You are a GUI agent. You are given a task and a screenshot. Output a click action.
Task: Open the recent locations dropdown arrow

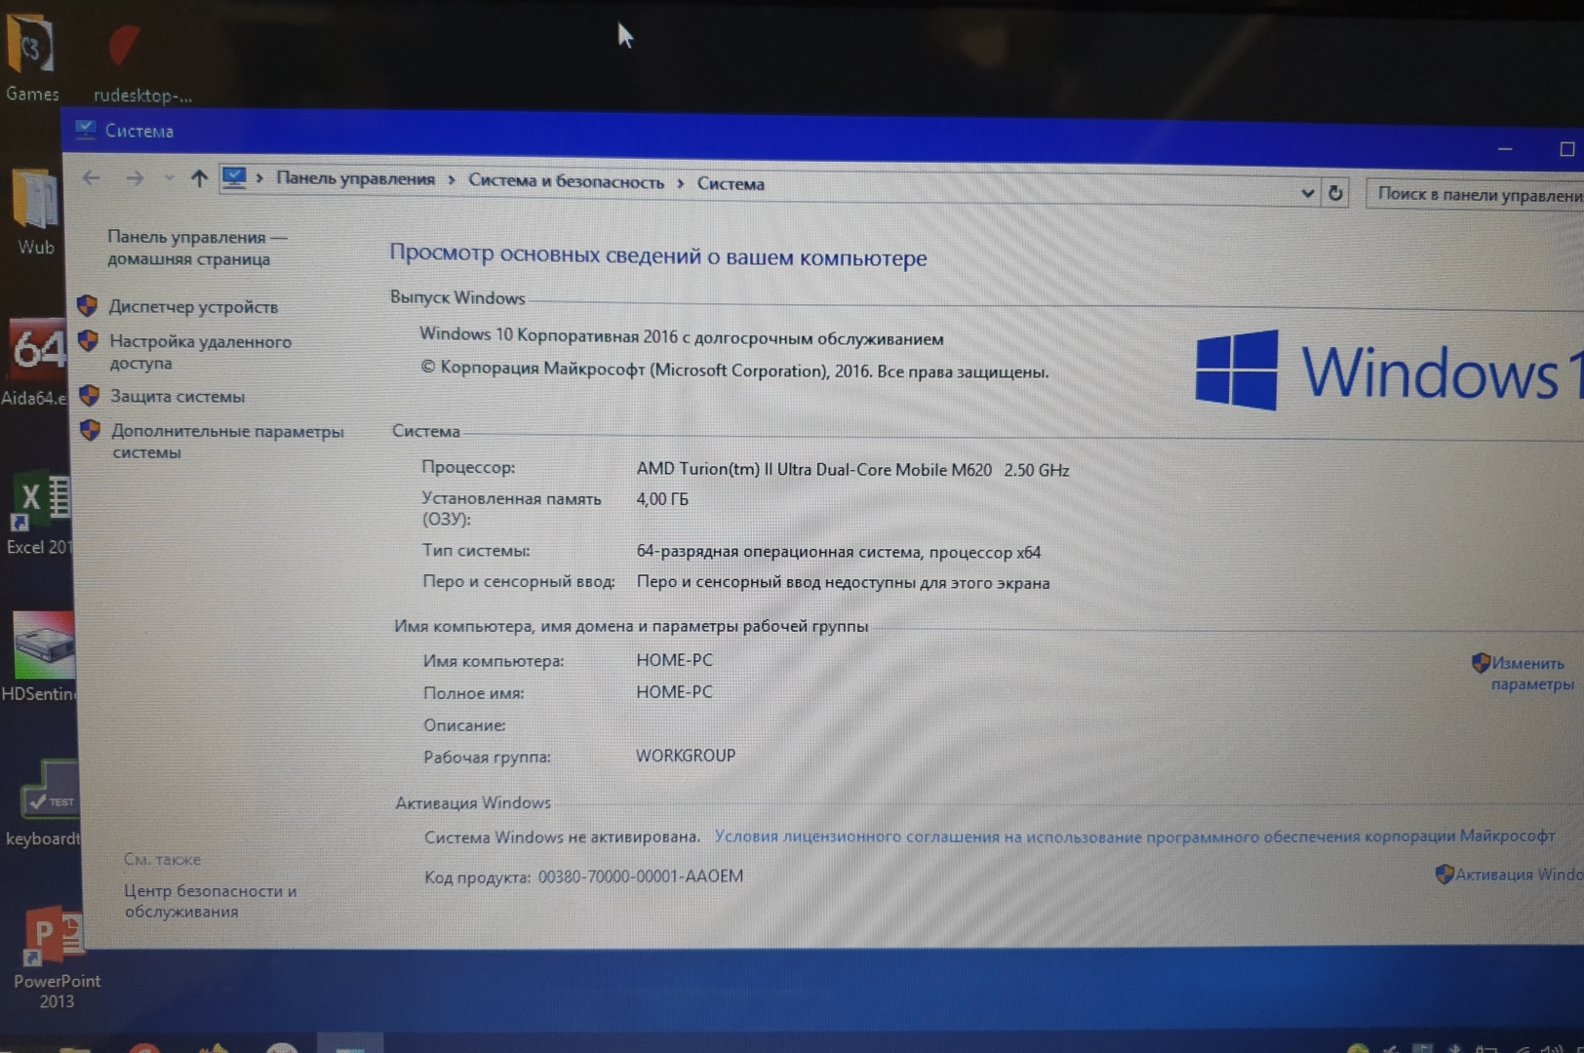point(169,177)
